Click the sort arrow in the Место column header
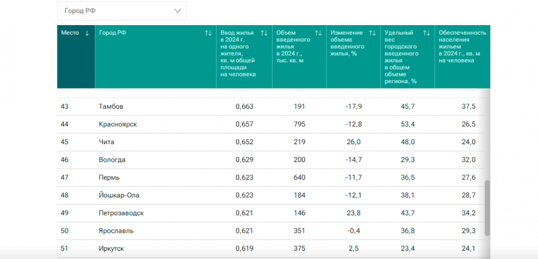The image size is (538, 259). click(87, 33)
